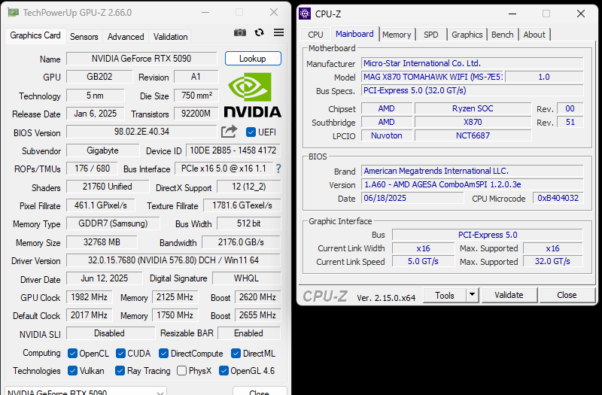Click the Validate button in CPU-Z
The width and height of the screenshot is (602, 395).
(x=509, y=295)
